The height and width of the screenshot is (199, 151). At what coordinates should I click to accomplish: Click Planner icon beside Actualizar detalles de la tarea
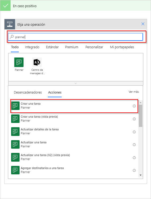[15, 131]
